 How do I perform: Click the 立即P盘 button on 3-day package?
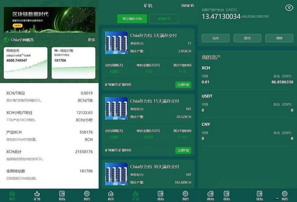(183, 84)
